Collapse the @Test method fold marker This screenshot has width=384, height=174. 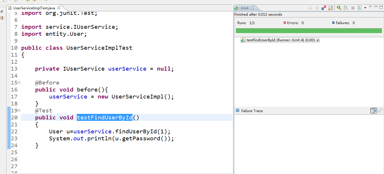tap(19, 110)
